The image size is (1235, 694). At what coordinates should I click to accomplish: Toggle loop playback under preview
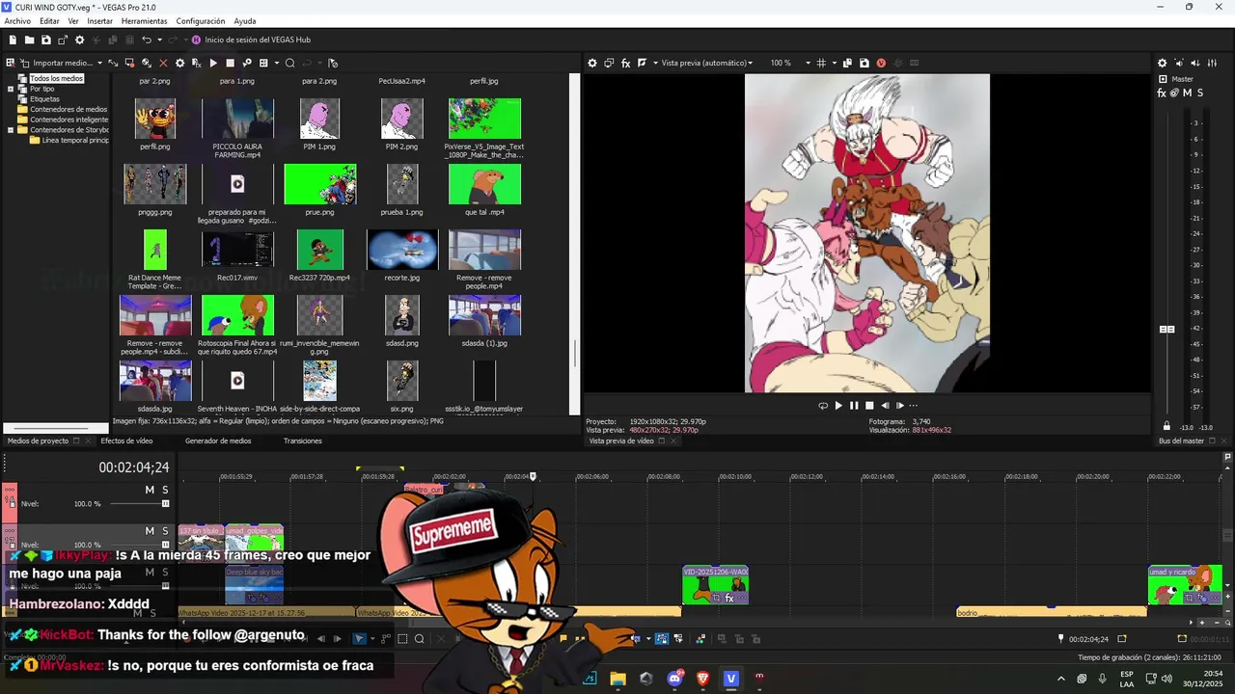point(822,406)
